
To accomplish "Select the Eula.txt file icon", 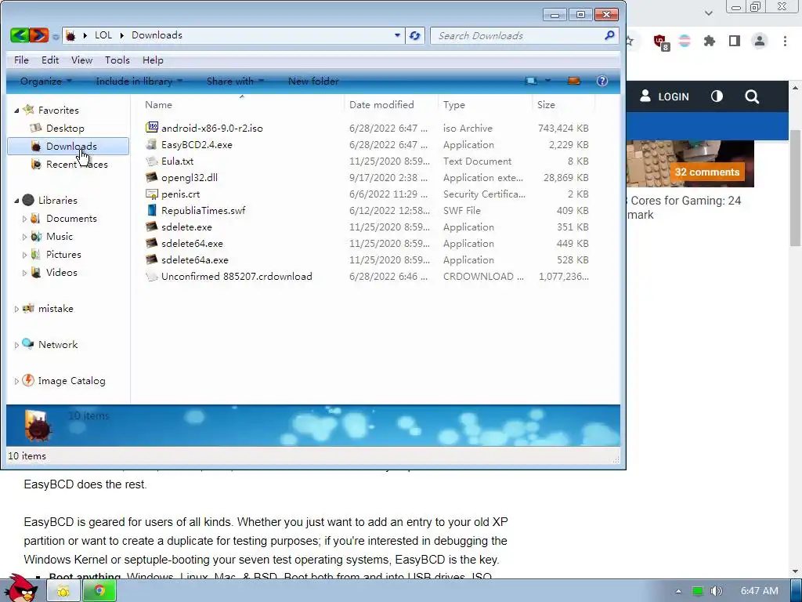I will (x=151, y=161).
